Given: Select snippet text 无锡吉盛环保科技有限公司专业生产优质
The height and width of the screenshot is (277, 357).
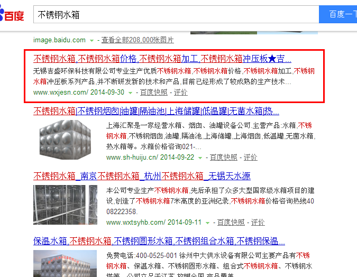Looking at the screenshot, I should [95, 71].
